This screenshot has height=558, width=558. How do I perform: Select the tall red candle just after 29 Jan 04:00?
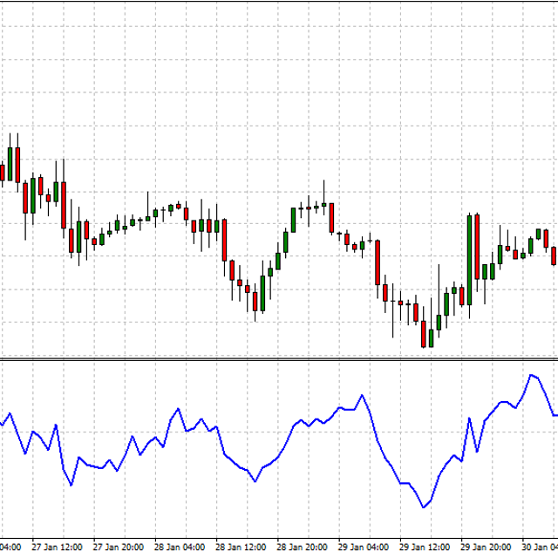(378, 262)
